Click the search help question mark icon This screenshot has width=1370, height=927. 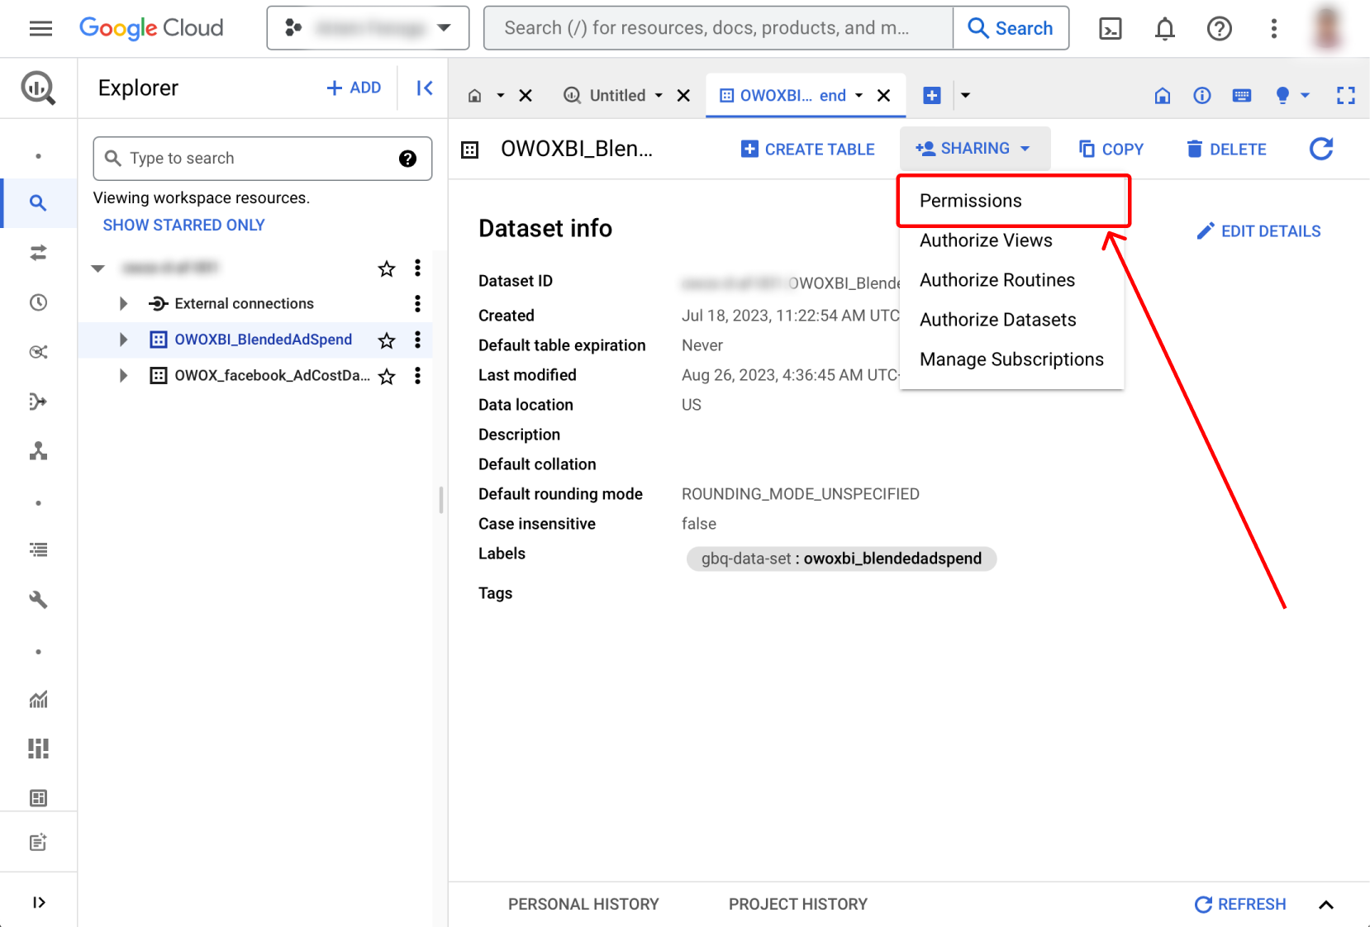[407, 159]
